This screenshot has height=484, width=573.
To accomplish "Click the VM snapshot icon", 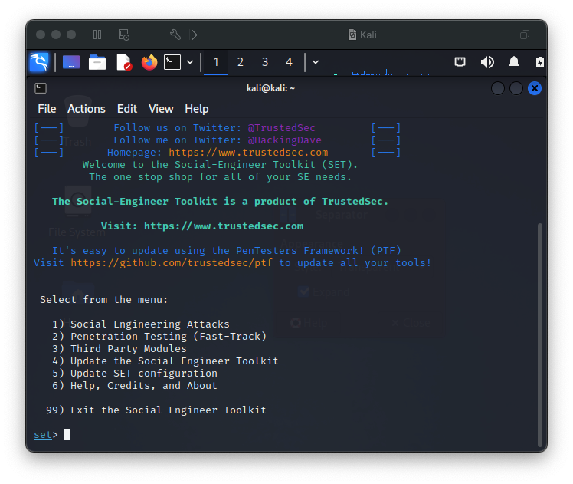I will tap(124, 35).
